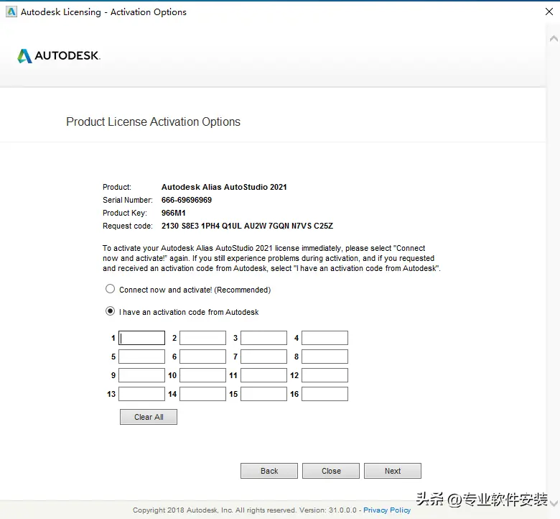Open the Privacy Policy link

click(387, 510)
